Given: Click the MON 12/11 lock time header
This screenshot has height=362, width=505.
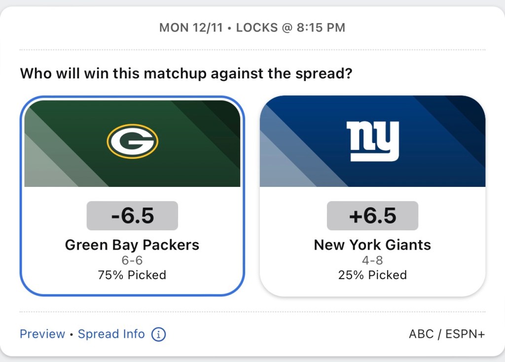Looking at the screenshot, I should point(252,28).
